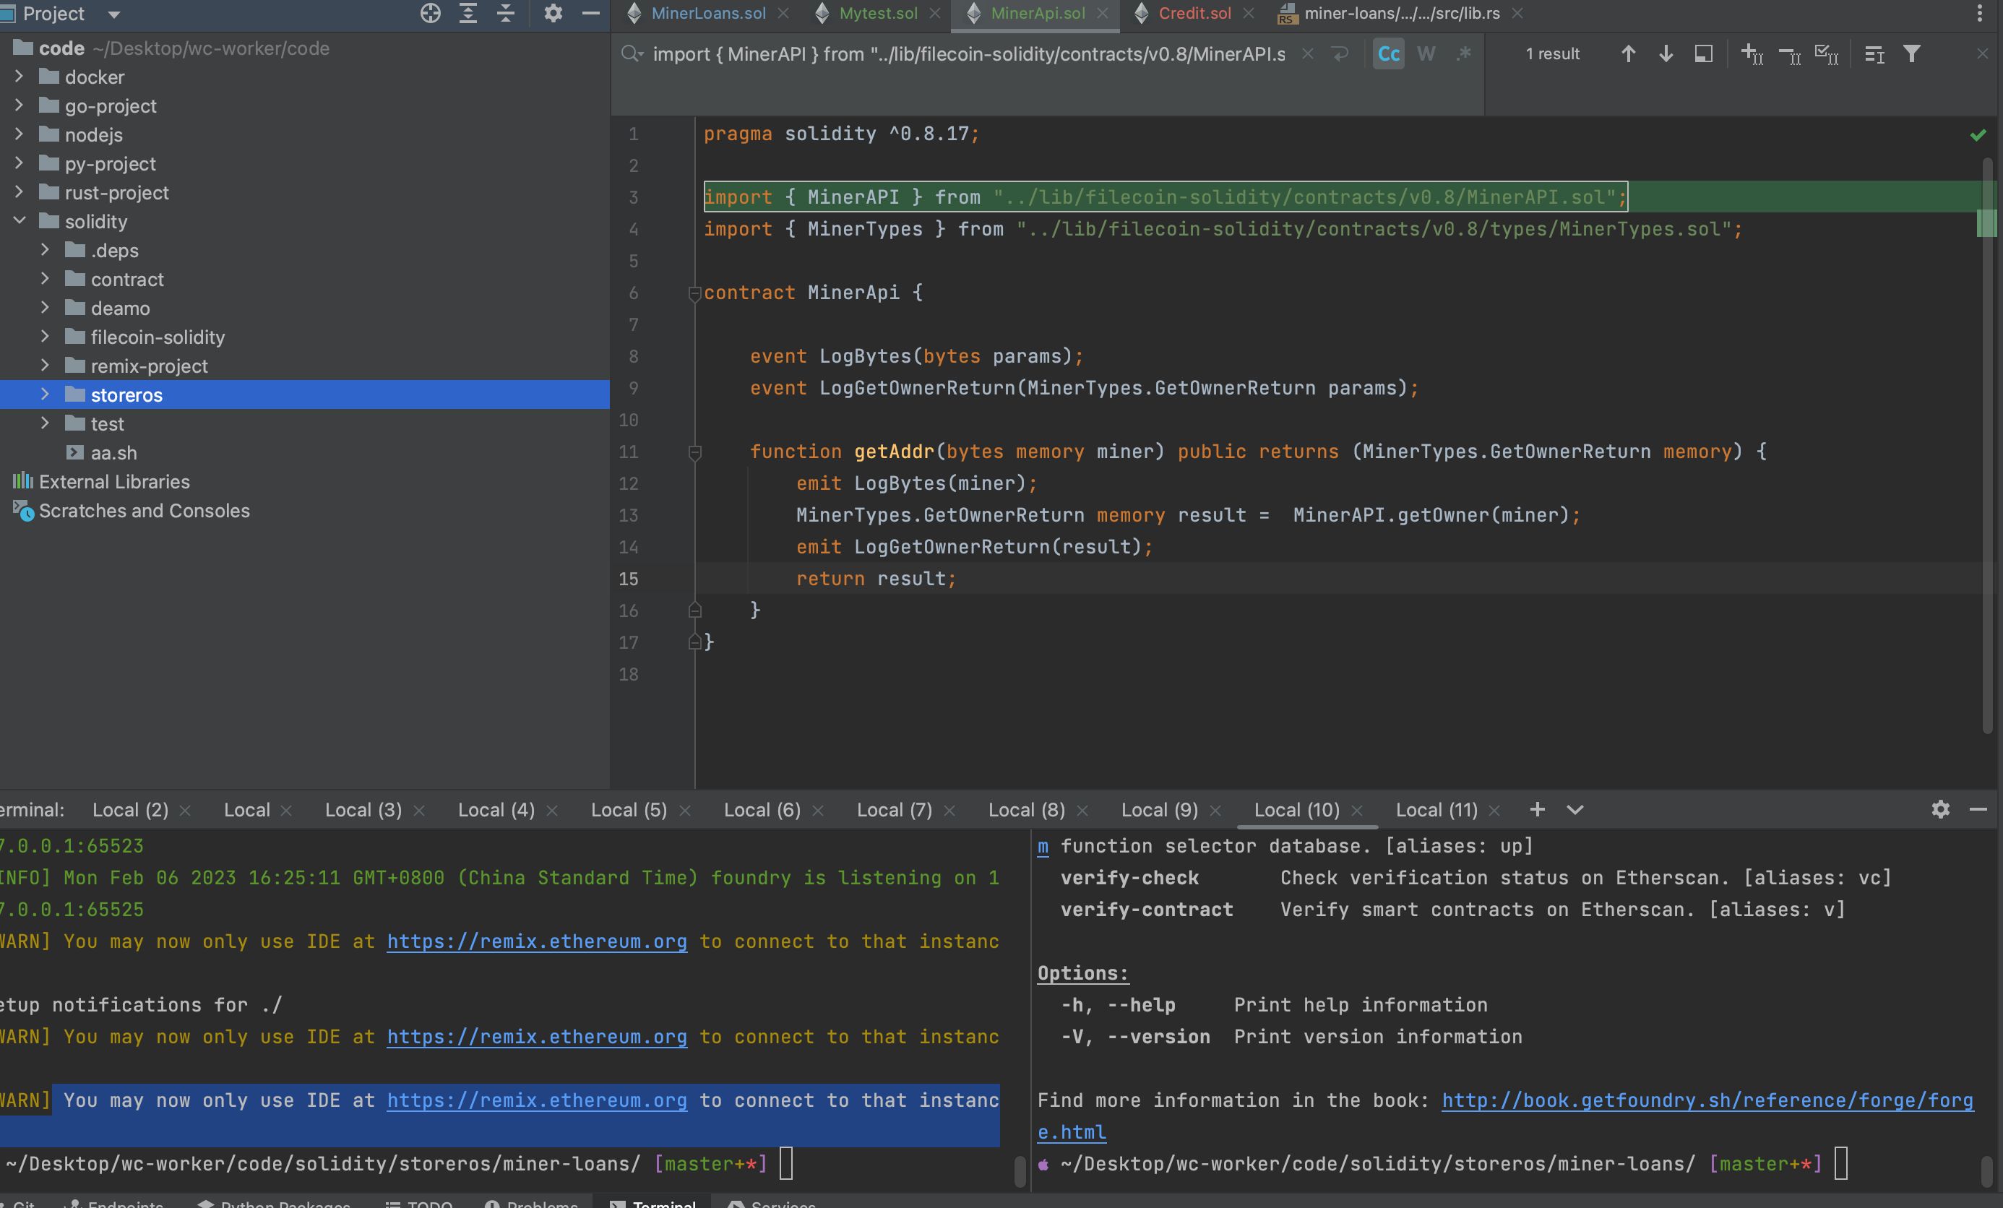Expand the 'storeros' folder in sidebar
Image resolution: width=2003 pixels, height=1208 pixels.
41,394
